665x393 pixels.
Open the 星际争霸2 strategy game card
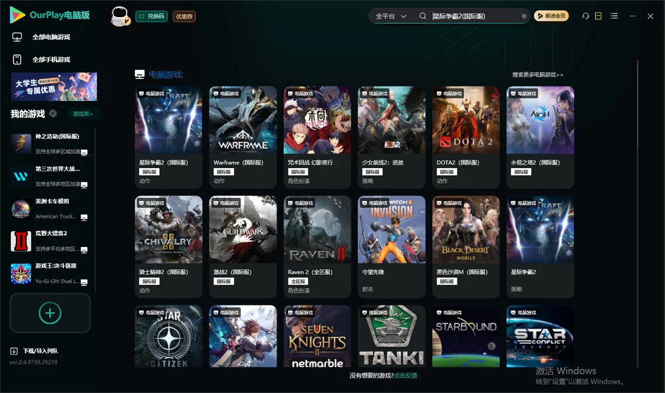[x=540, y=247]
